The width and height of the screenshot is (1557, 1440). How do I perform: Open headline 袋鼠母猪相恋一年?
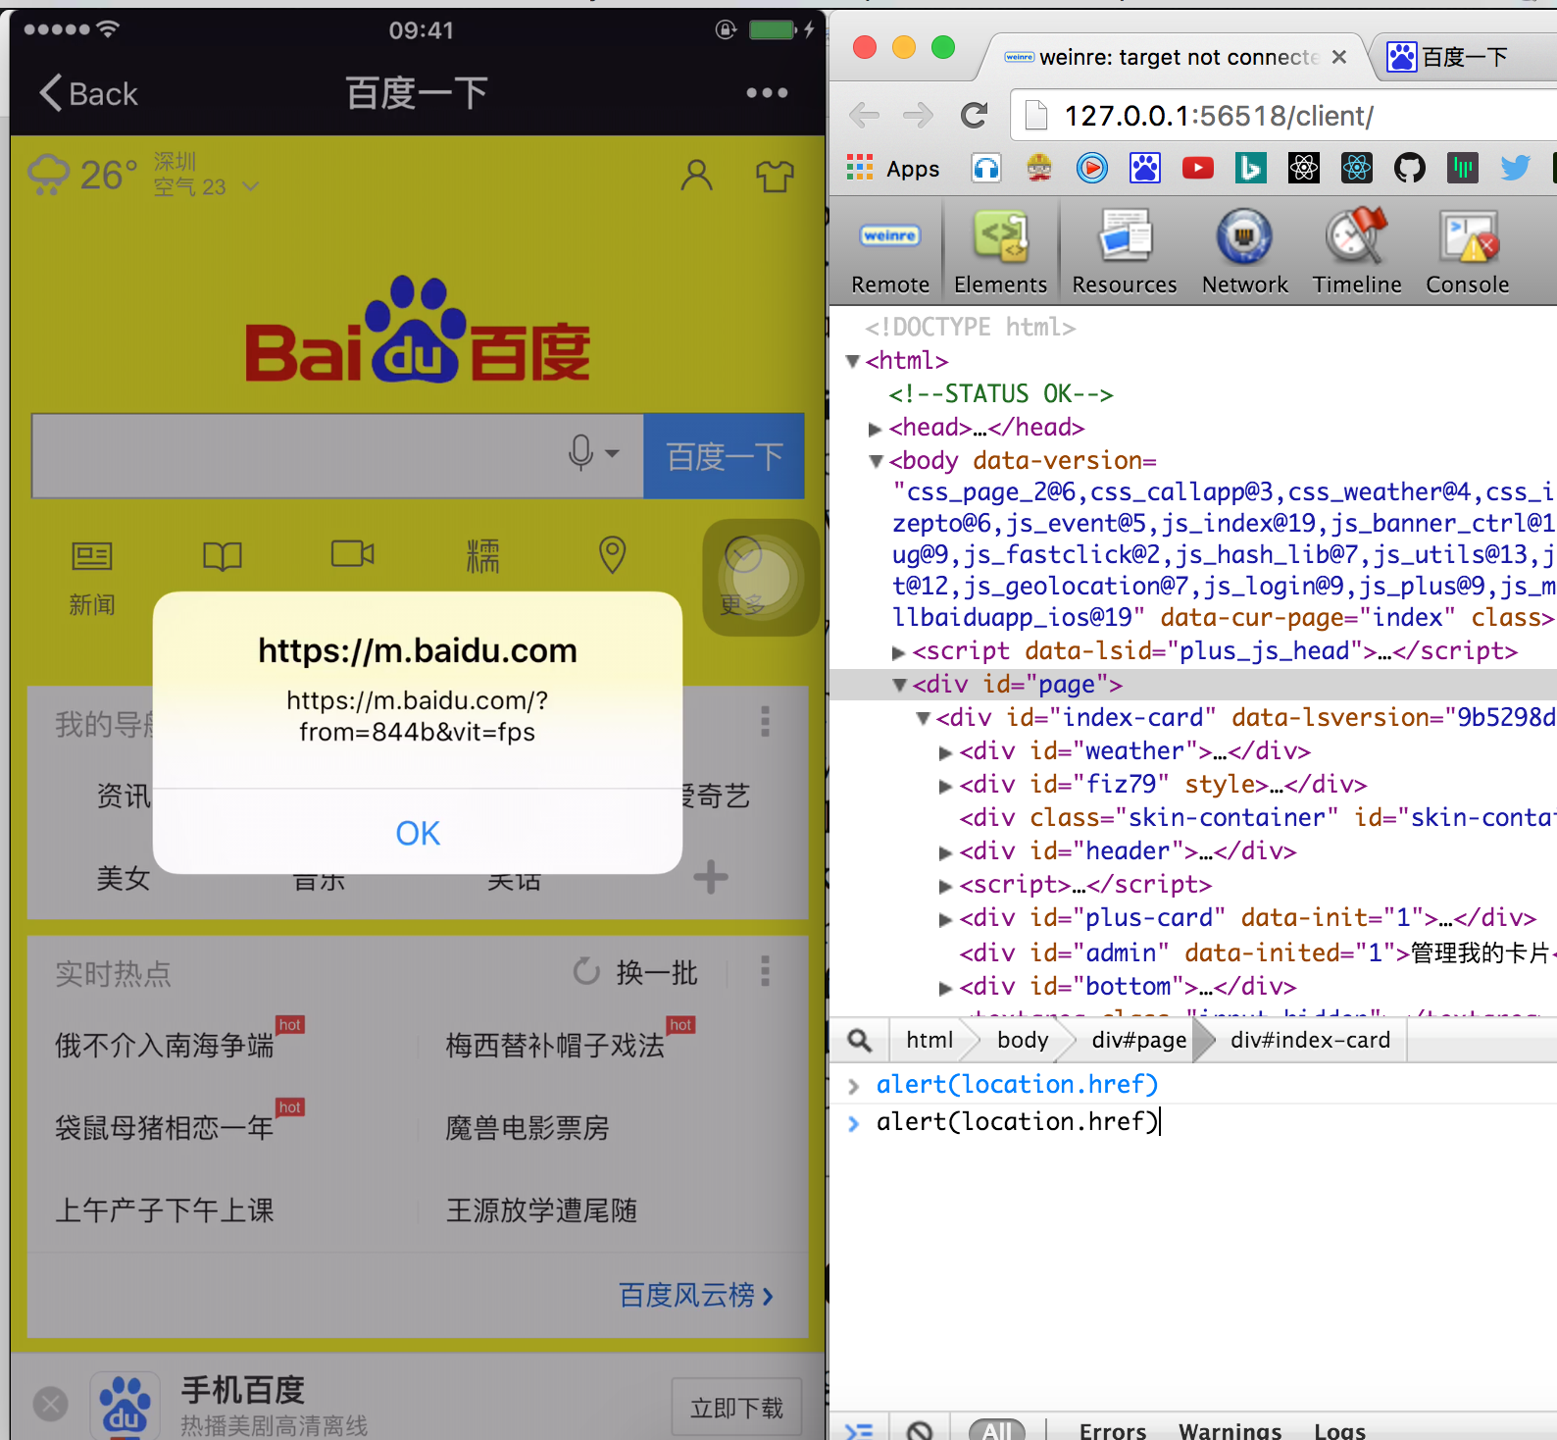[x=165, y=1128]
